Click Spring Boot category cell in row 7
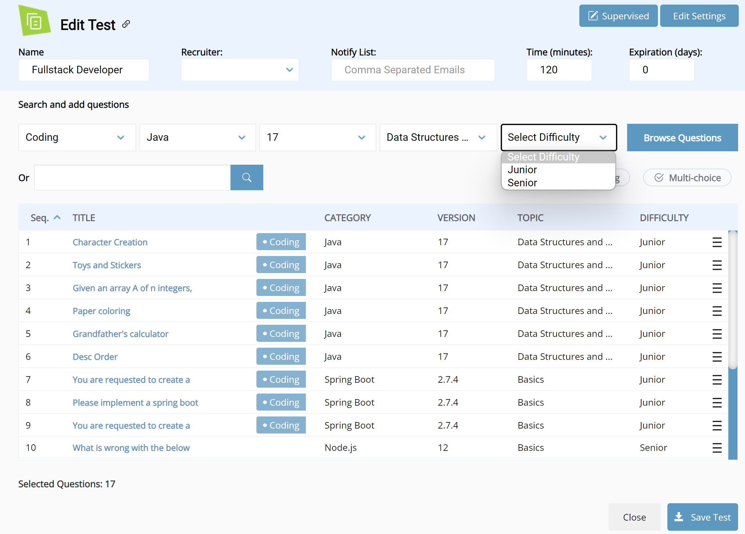 349,380
